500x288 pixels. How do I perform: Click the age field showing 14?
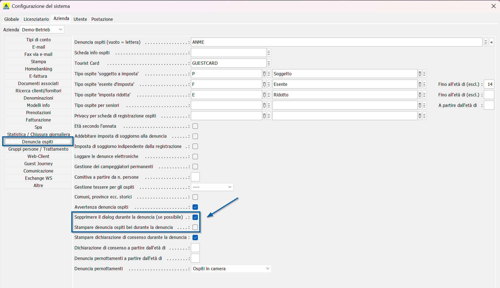tap(489, 84)
